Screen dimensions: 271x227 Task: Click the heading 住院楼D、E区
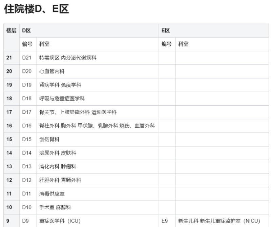tap(37, 9)
